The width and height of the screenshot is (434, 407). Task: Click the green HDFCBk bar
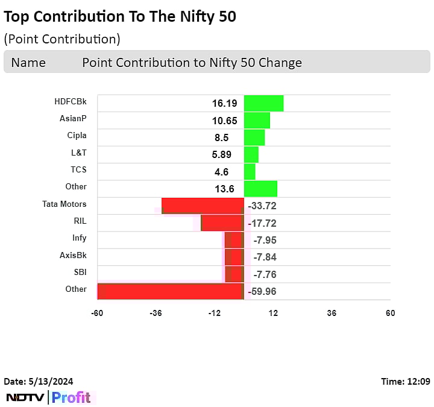(263, 103)
